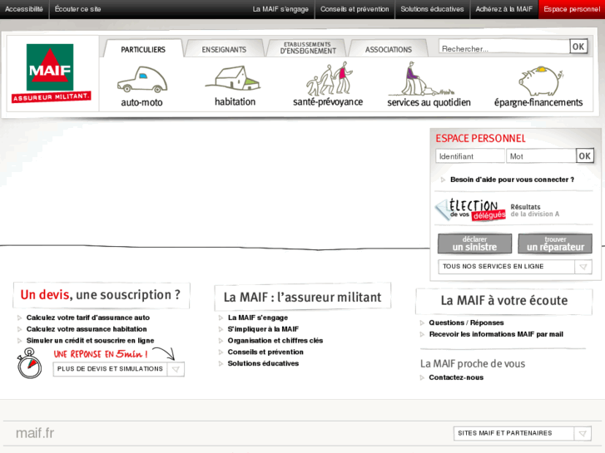
Task: Open La MAIF s'engage top menu
Action: tap(280, 9)
